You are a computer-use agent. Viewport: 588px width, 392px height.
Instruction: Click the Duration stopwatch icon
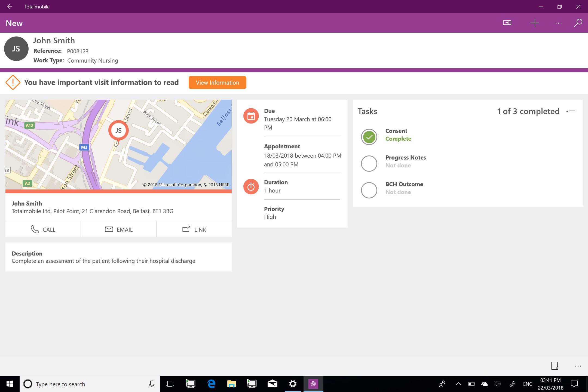point(251,187)
